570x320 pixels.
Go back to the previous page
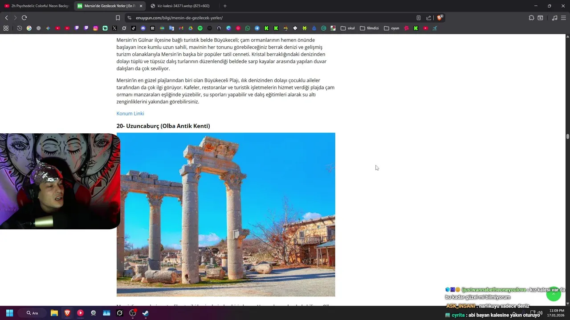point(6,18)
